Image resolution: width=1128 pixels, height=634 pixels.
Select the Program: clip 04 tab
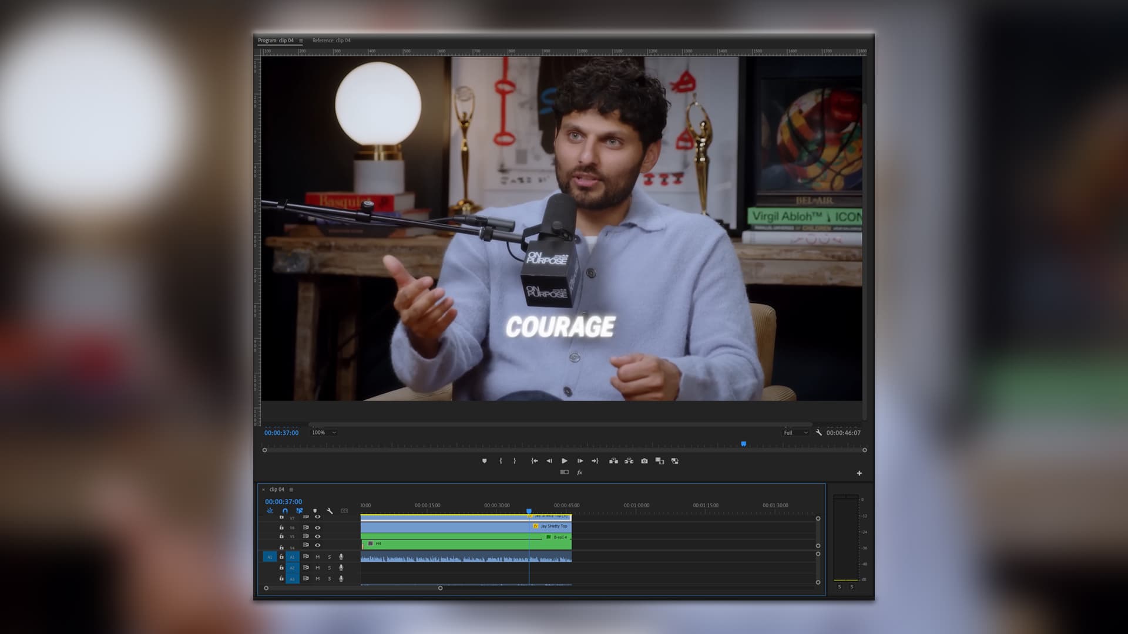pos(276,41)
